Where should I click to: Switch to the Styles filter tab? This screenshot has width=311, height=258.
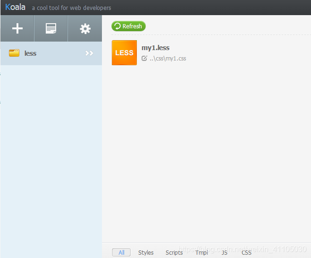pyautogui.click(x=146, y=252)
